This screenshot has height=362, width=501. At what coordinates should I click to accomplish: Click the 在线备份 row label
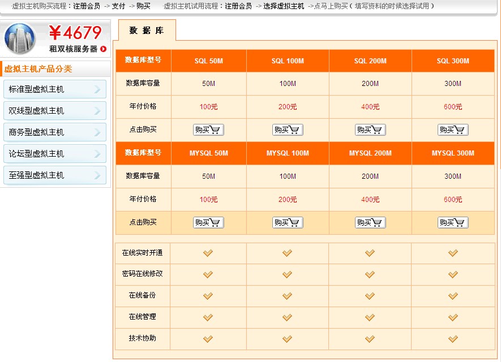[x=143, y=295]
